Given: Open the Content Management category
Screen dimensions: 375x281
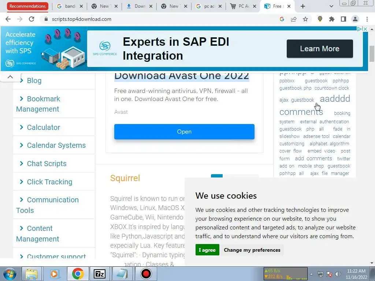Looking at the screenshot, I should coord(38,233).
